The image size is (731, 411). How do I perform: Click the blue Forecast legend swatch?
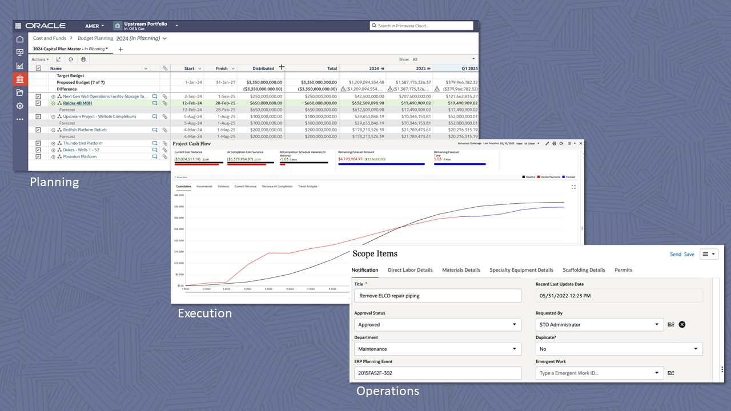pyautogui.click(x=563, y=177)
